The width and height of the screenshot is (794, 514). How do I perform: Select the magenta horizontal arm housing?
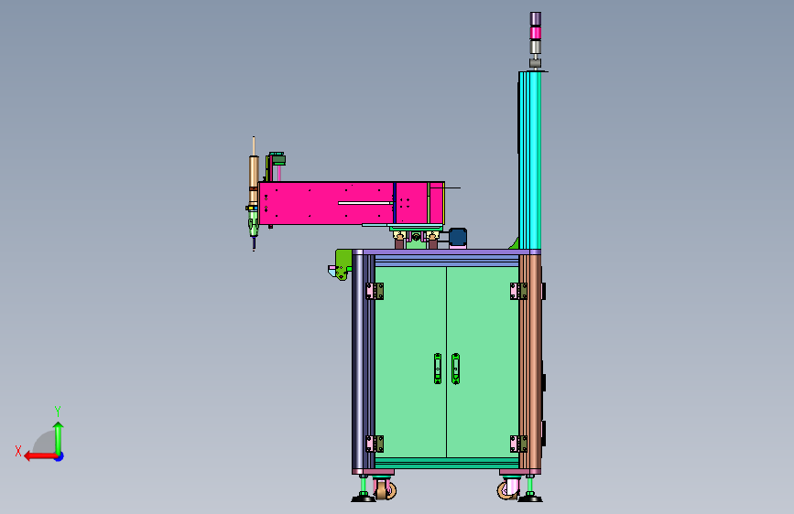pos(352,203)
